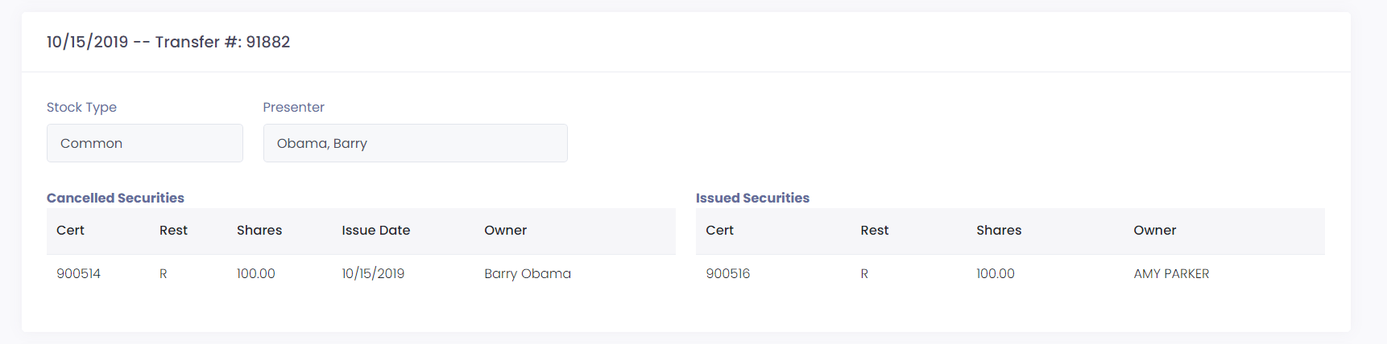The image size is (1387, 344).
Task: Click the 100.00 shares value for certificate 900514
Action: [x=255, y=273]
